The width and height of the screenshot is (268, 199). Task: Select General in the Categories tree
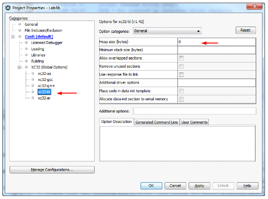31,24
